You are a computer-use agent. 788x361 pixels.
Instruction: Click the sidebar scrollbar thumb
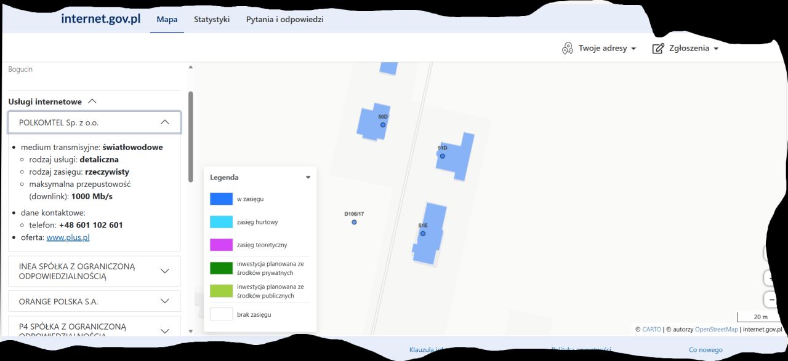(191, 137)
